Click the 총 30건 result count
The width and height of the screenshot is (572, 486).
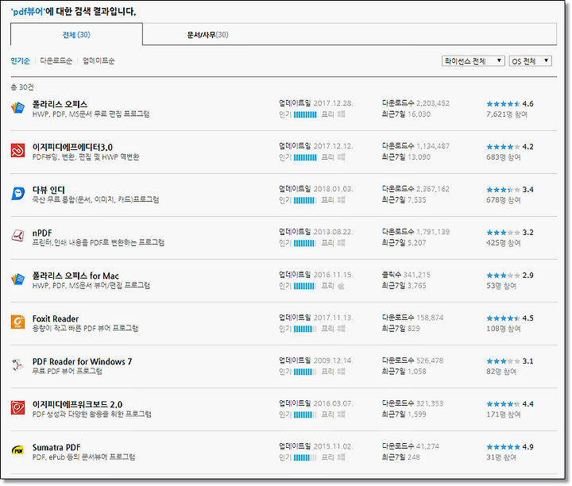click(x=22, y=87)
